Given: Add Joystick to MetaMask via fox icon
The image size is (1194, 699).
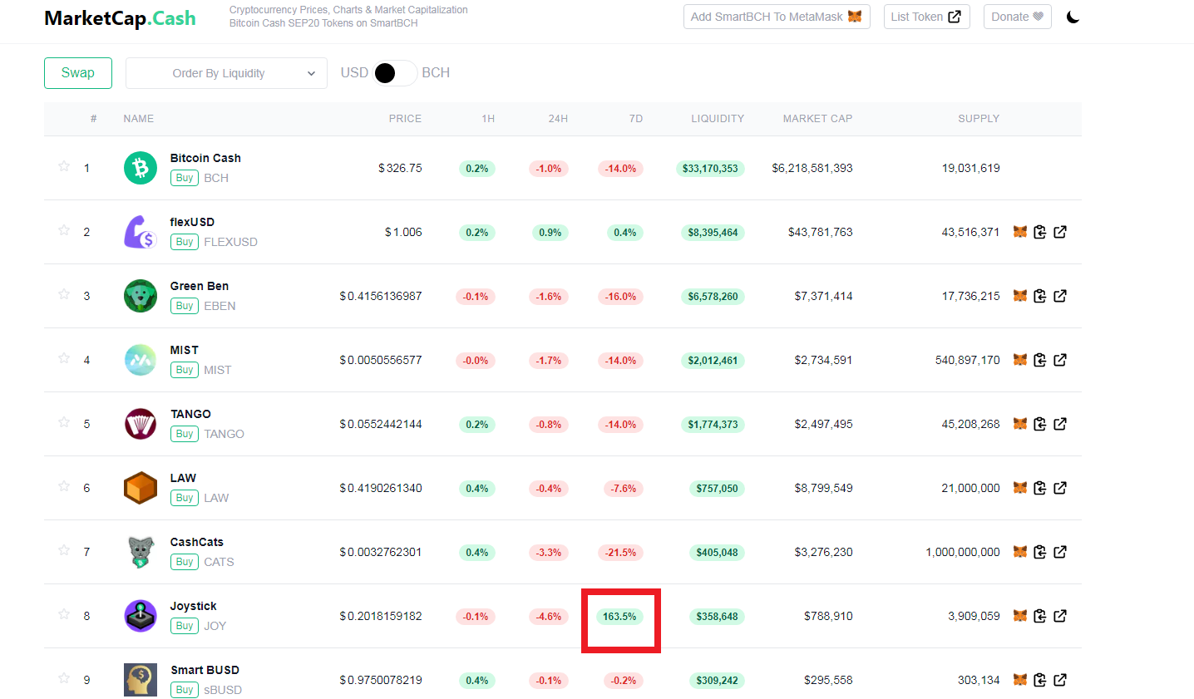Looking at the screenshot, I should (x=1020, y=616).
